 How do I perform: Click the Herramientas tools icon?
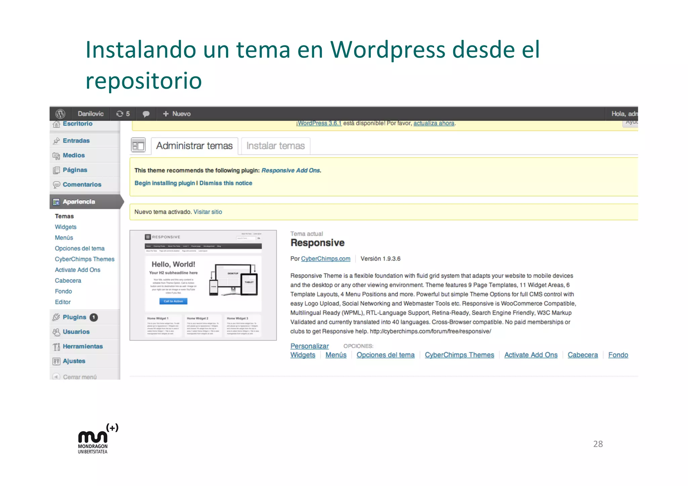[x=56, y=347]
